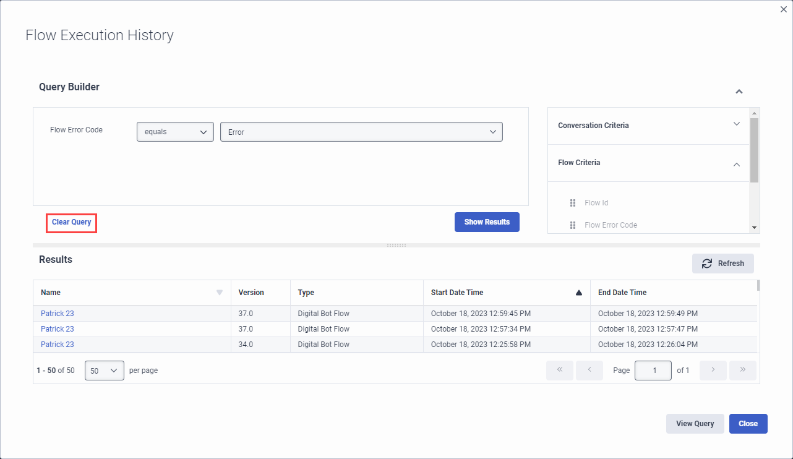
Task: Refresh the results list
Action: (722, 263)
